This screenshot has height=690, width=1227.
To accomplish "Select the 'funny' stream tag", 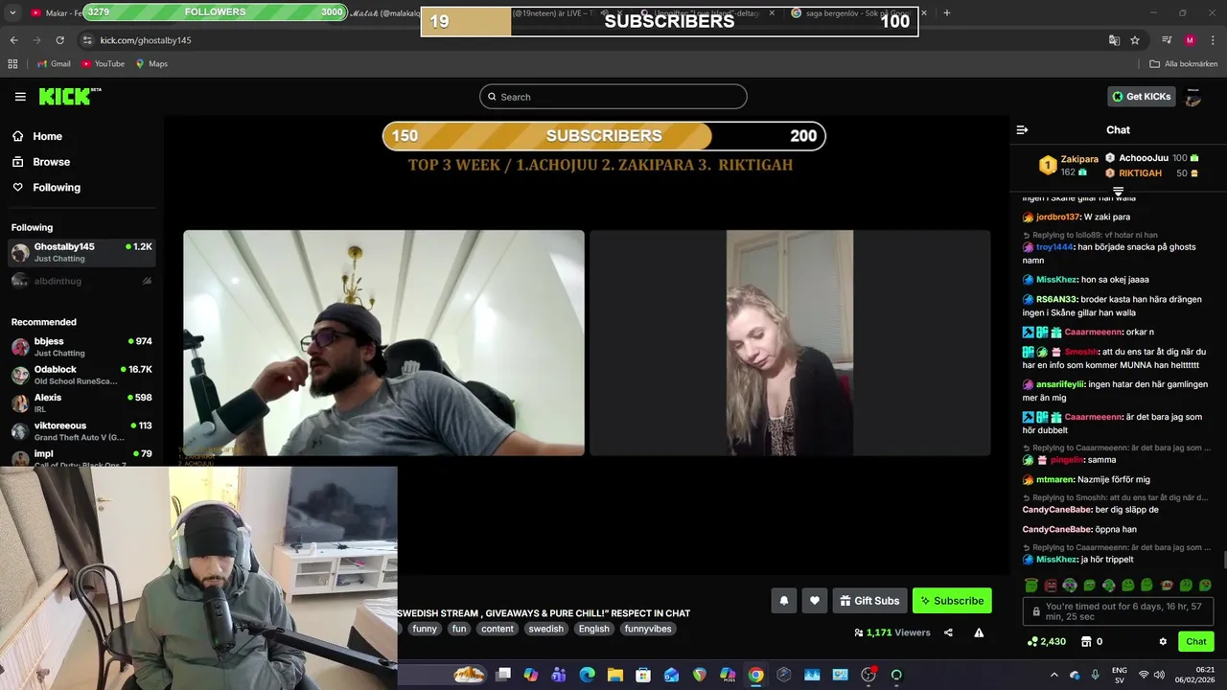I will (425, 629).
